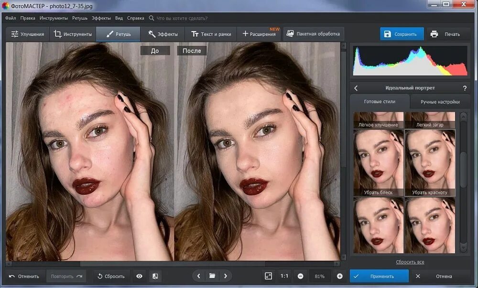
Task: Go to next photo arrow
Action: [x=226, y=276]
